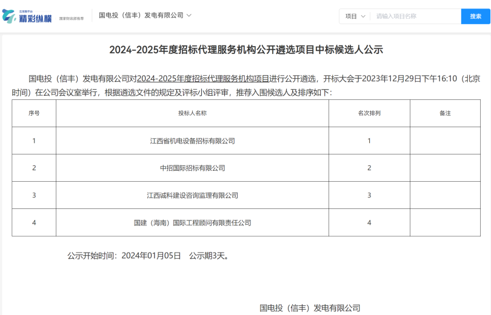Click 国建（海南）国际工程顾问有限责任公司 bidder cell

click(x=192, y=223)
